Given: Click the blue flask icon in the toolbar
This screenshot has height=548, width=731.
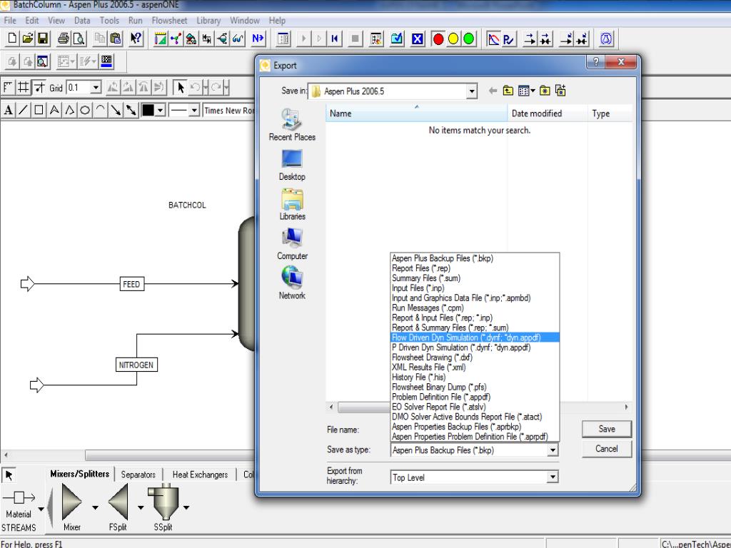Looking at the screenshot, I should tap(606, 39).
